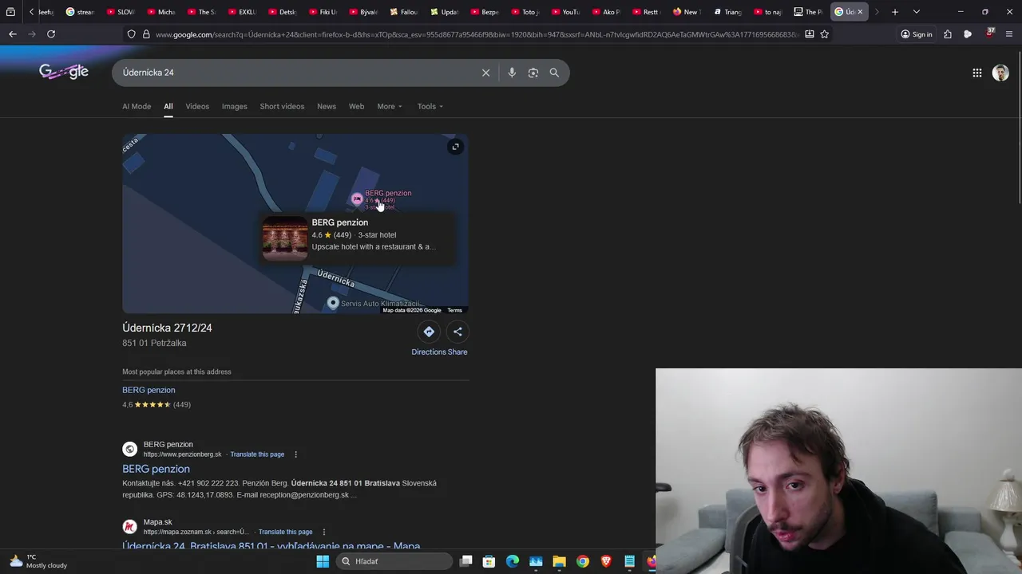Open Brave browser from the taskbar
The width and height of the screenshot is (1022, 574).
tap(606, 561)
